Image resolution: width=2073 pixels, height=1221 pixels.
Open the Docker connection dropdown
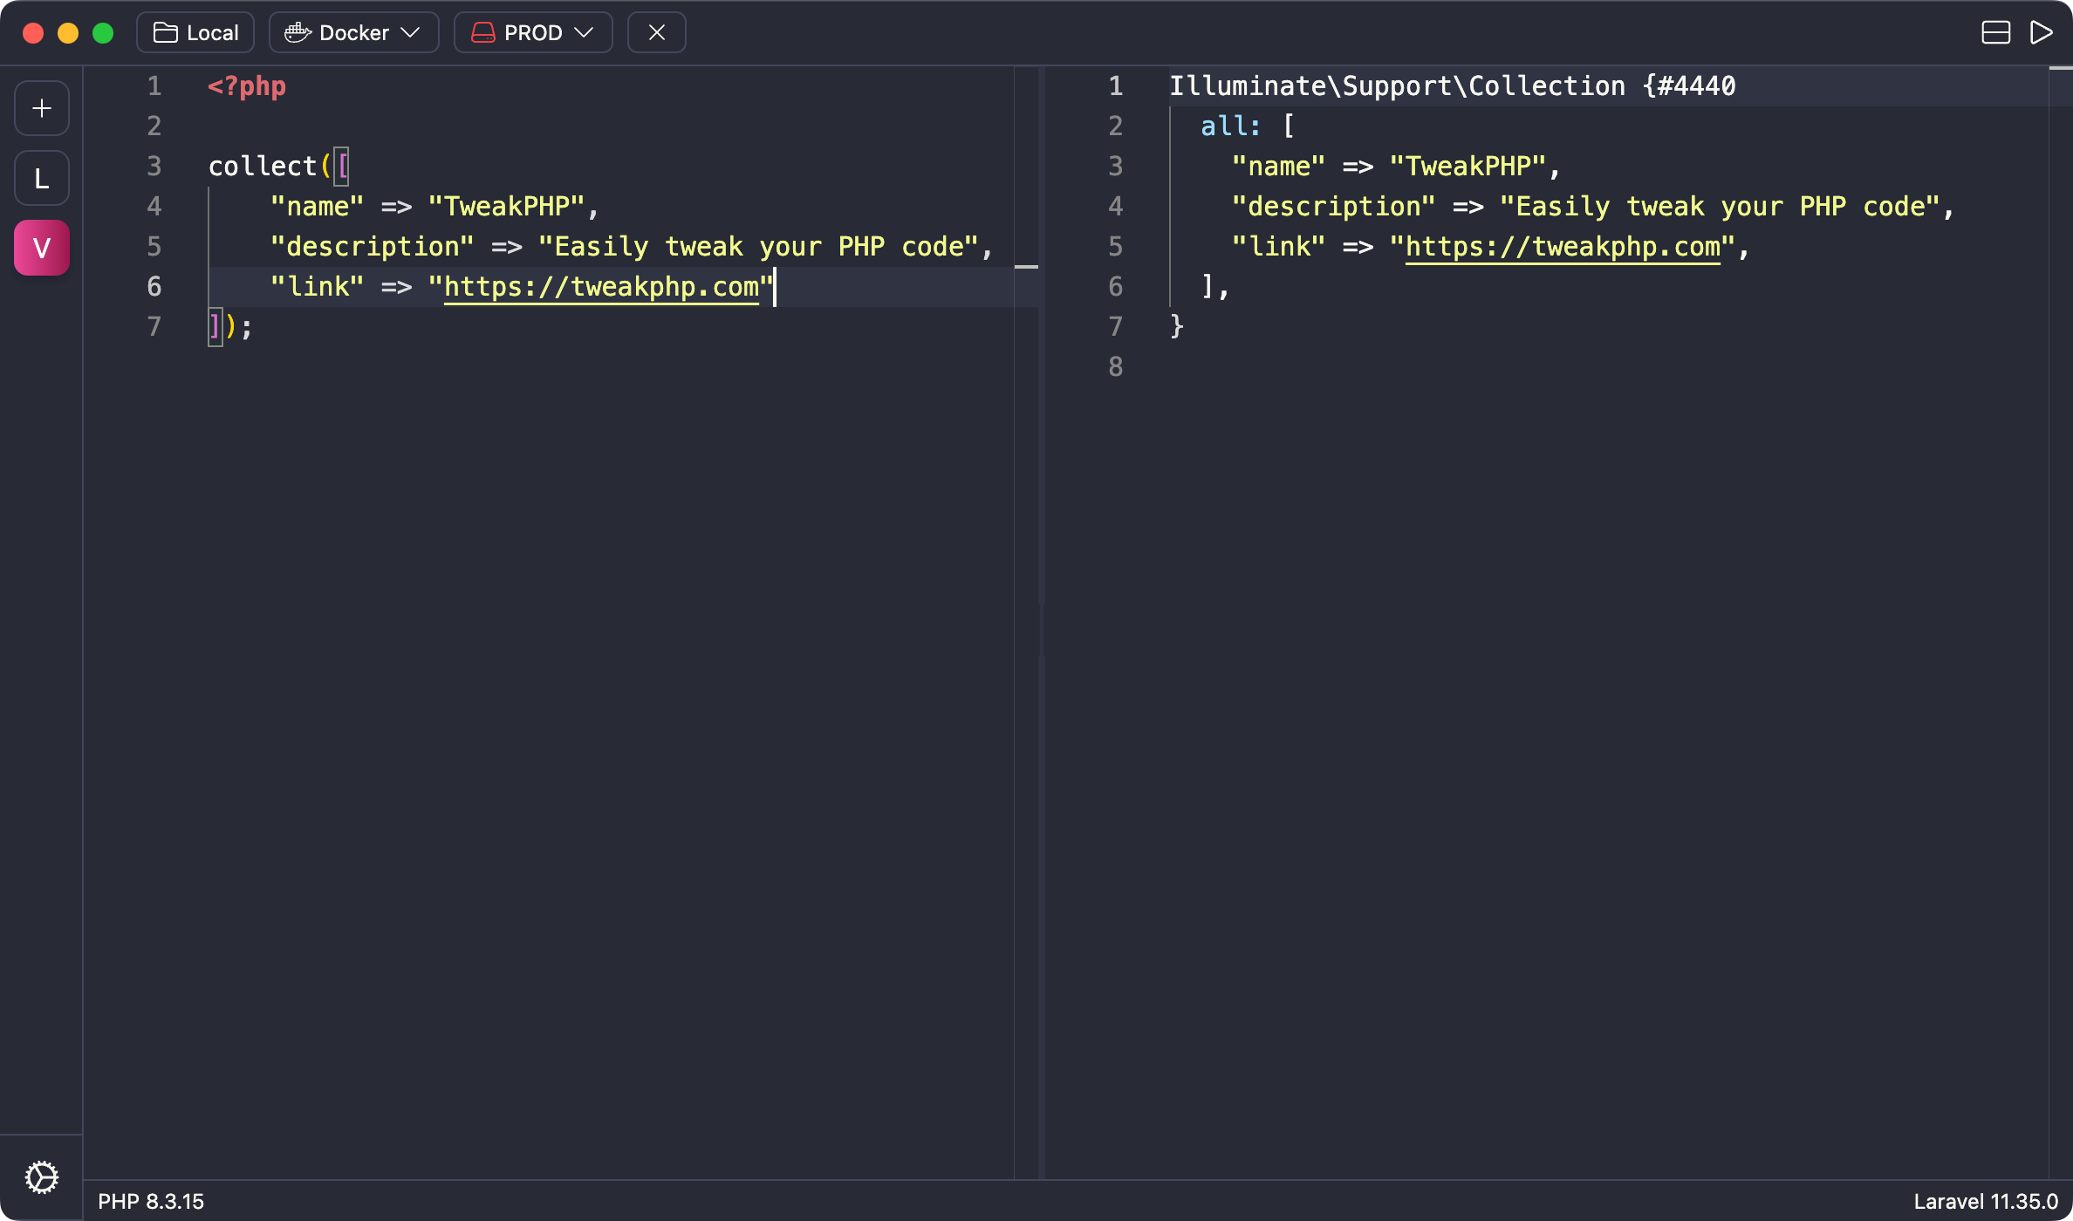353,32
